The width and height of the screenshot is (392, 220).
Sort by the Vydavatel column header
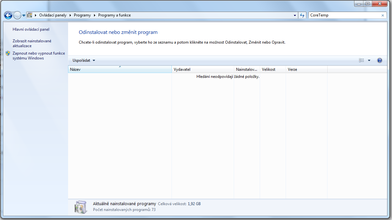coord(203,69)
